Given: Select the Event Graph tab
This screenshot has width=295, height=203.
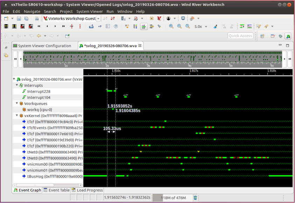Looking at the screenshot, I should pyautogui.click(x=27, y=190).
